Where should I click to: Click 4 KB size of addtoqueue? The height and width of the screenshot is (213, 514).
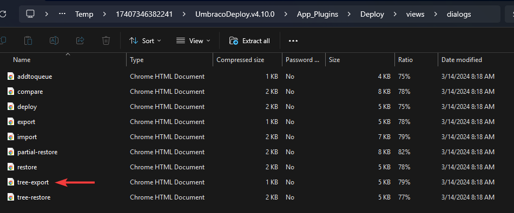pyautogui.click(x=384, y=77)
